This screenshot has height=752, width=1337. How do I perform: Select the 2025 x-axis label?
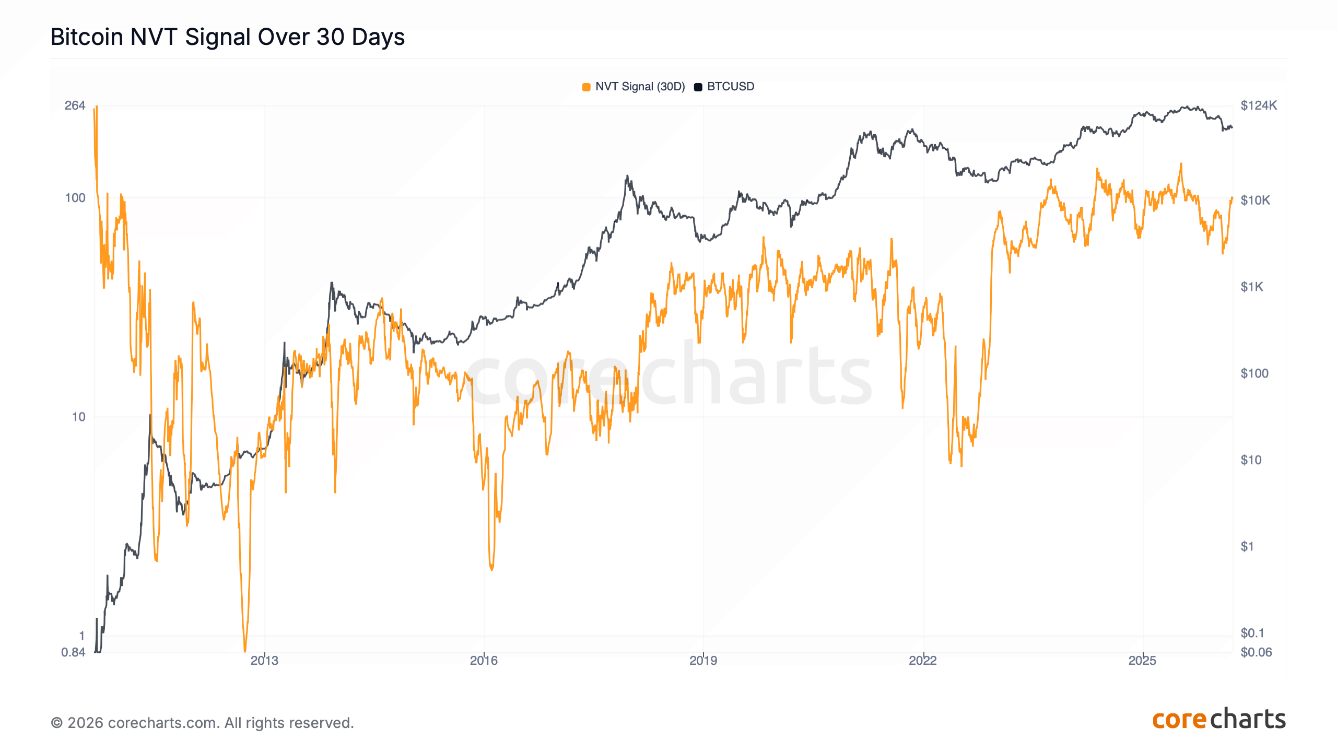[x=1142, y=661]
